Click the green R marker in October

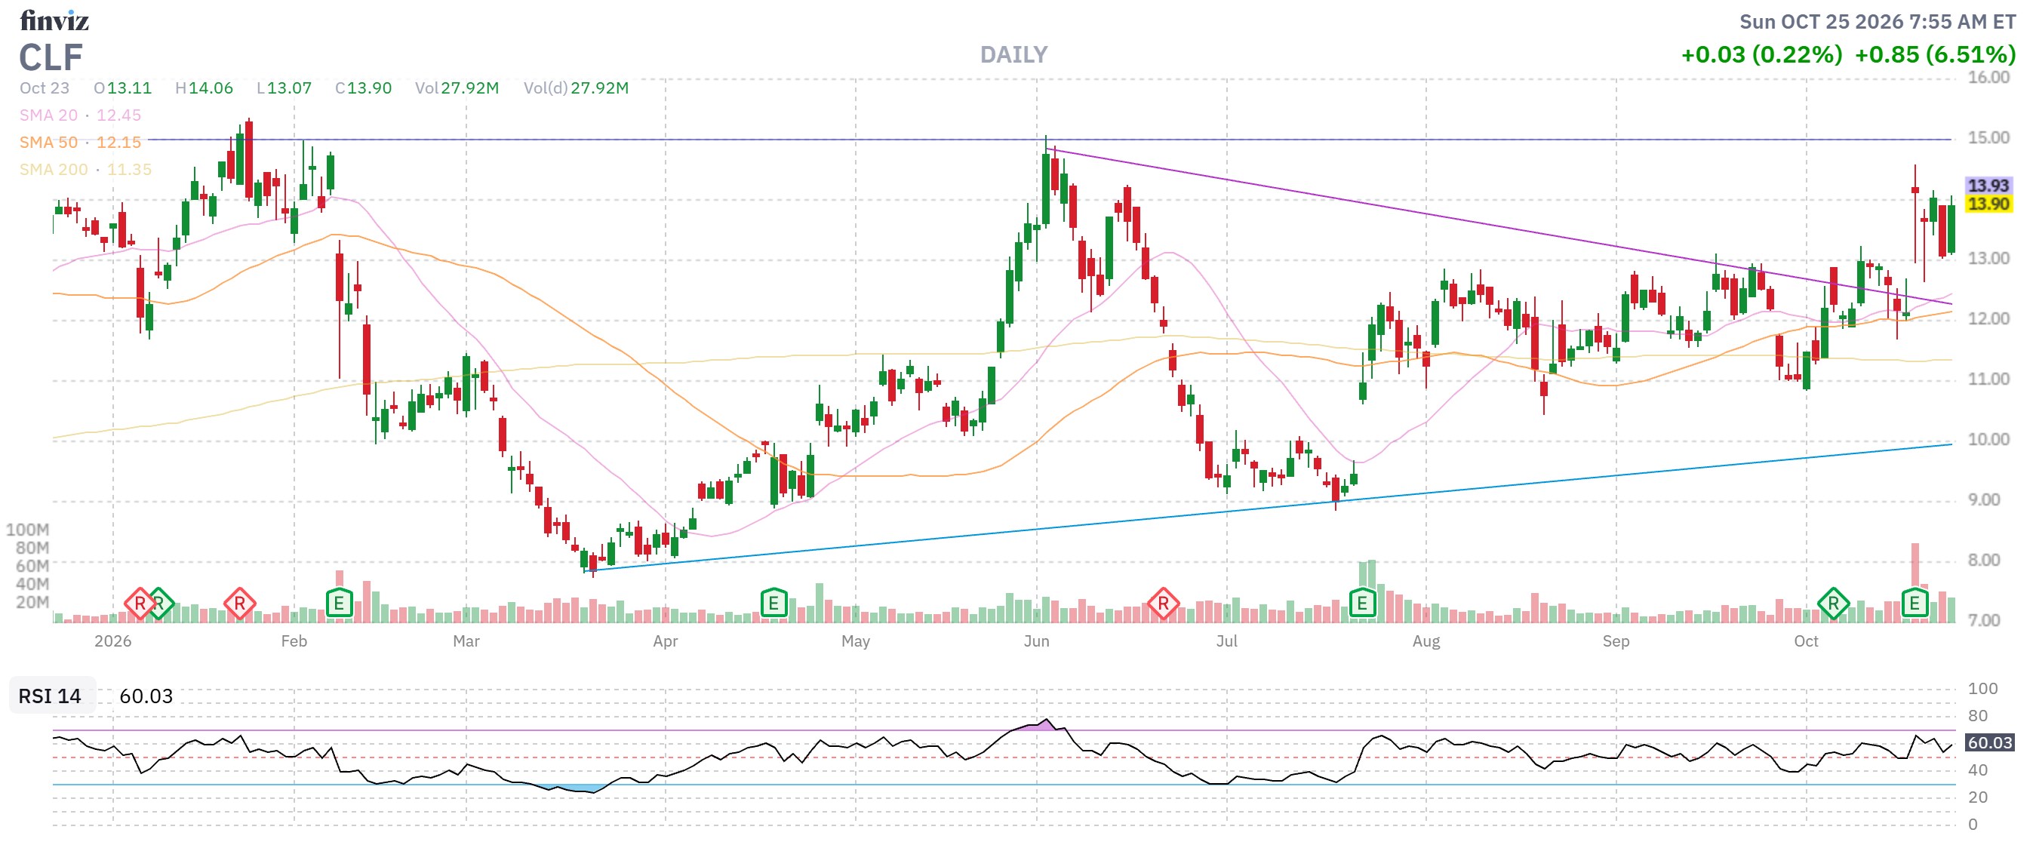(x=1834, y=604)
